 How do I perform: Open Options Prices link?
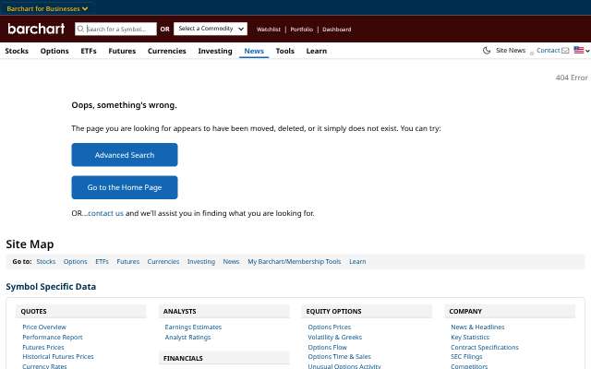pyautogui.click(x=330, y=327)
